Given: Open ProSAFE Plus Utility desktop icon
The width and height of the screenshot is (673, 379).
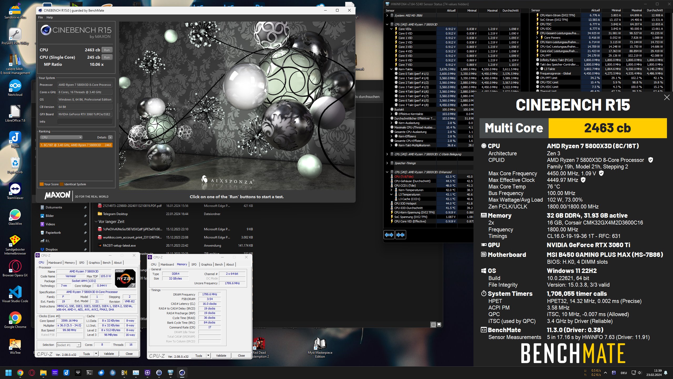Looking at the screenshot, I should pyautogui.click(x=15, y=36).
